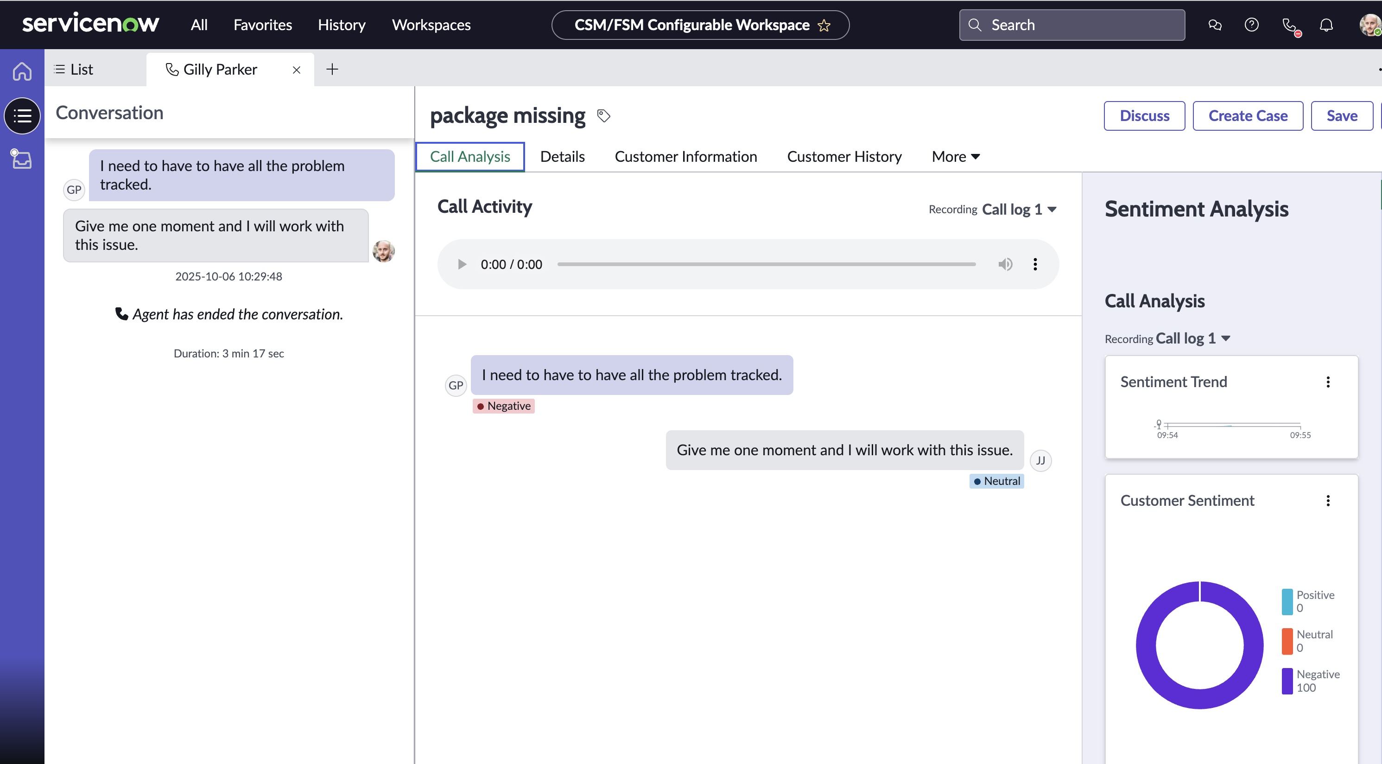Expand the Call log 1 dropdown under Call Analysis
This screenshot has height=764, width=1382.
pyautogui.click(x=1193, y=338)
